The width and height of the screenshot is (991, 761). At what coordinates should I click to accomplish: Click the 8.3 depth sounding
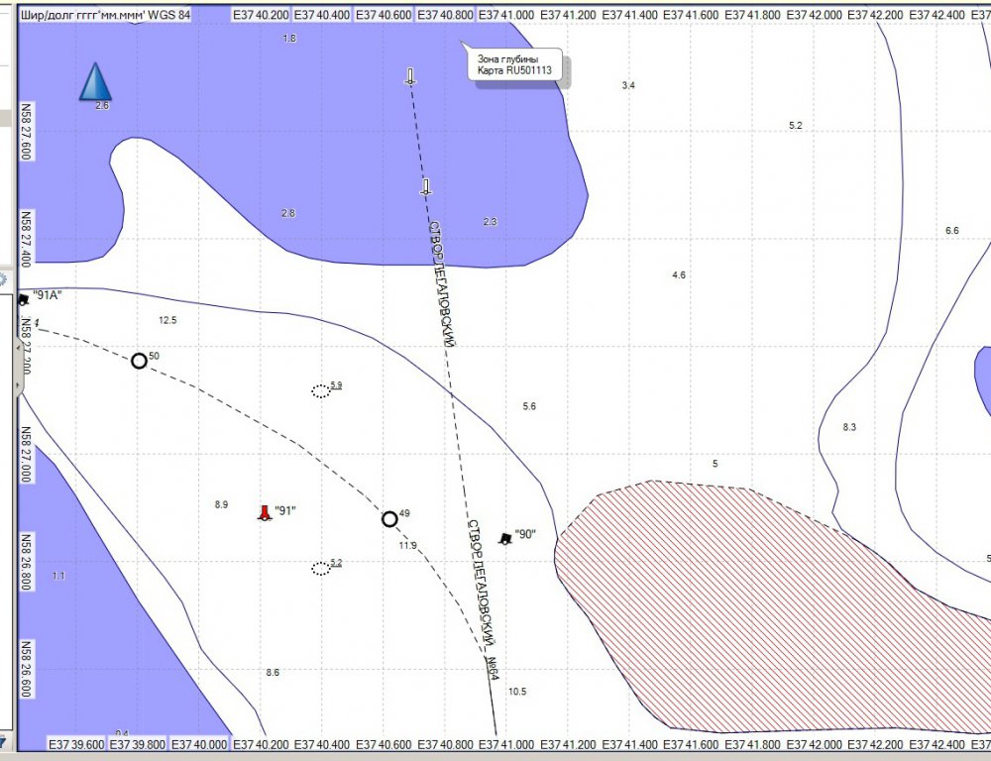pyautogui.click(x=849, y=427)
